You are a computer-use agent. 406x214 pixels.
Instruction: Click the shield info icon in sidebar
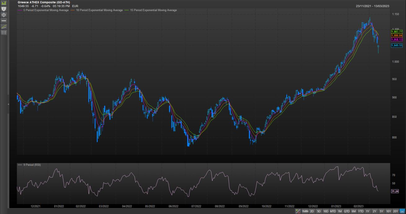click(4, 9)
